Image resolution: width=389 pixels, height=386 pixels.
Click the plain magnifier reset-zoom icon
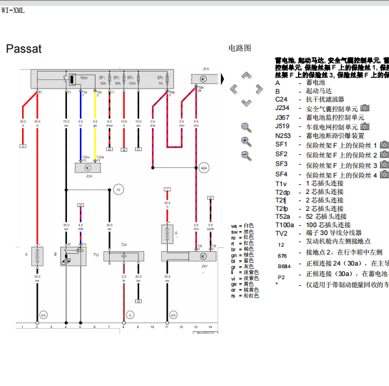coord(247,128)
